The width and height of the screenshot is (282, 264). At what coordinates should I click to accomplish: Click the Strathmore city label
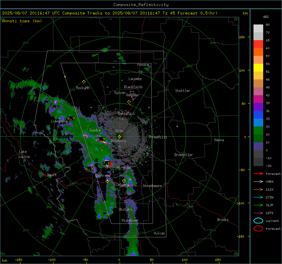pos(152,186)
